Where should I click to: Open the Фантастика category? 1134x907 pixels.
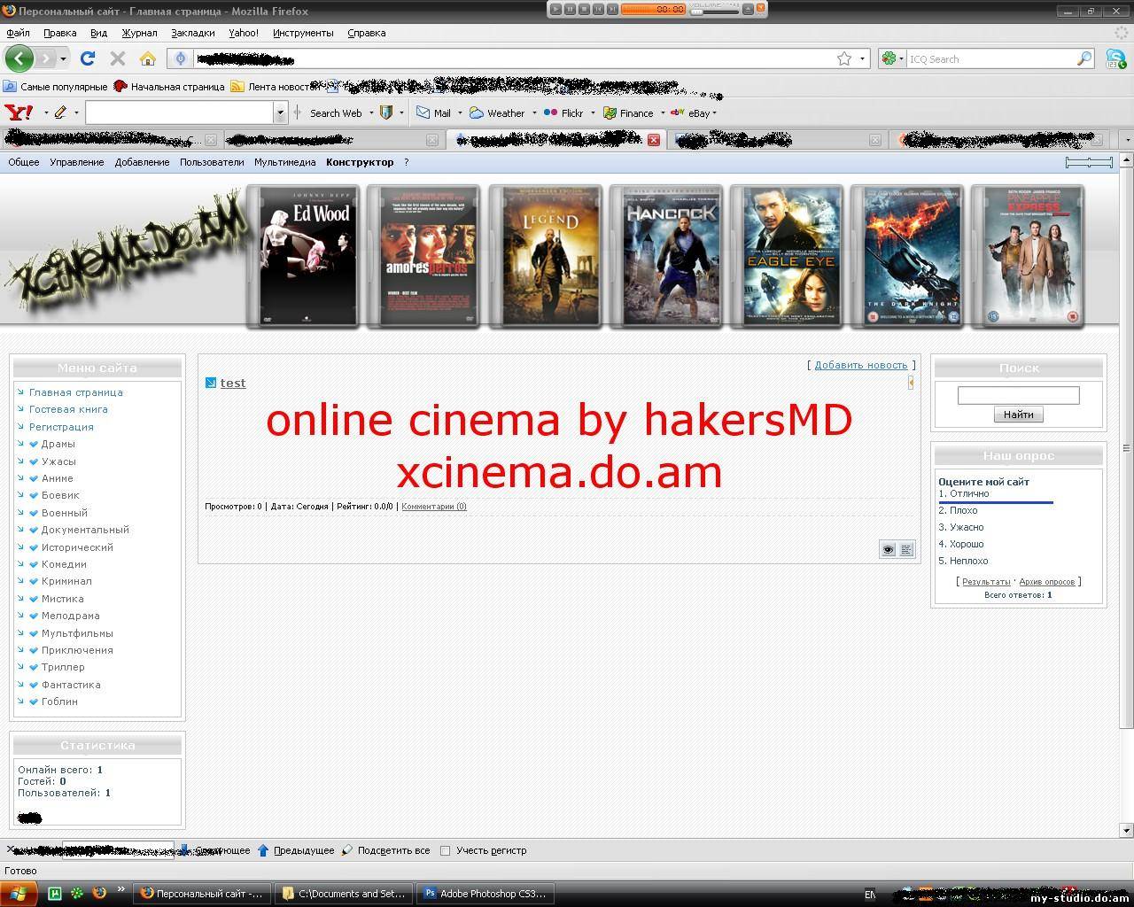click(71, 685)
